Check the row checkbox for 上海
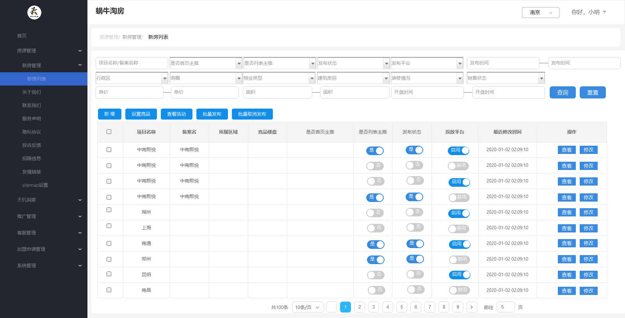This screenshot has height=318, width=625. point(109,226)
